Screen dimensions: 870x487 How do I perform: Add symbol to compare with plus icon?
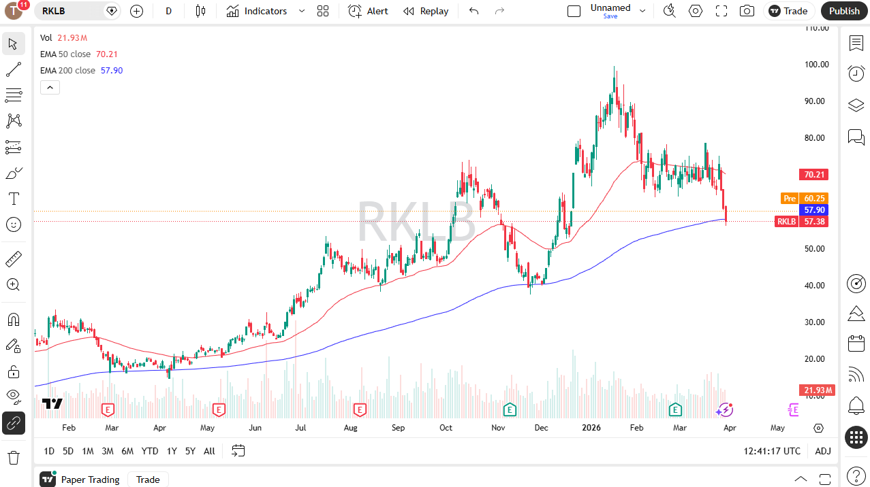click(136, 11)
